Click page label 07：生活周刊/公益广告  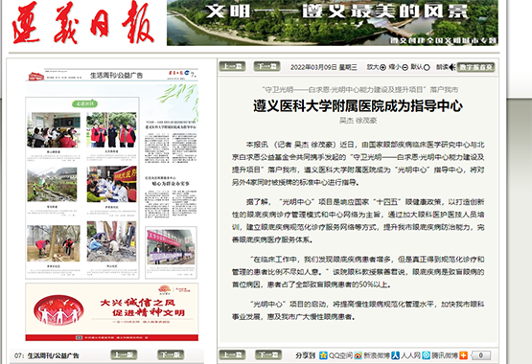click(x=46, y=355)
